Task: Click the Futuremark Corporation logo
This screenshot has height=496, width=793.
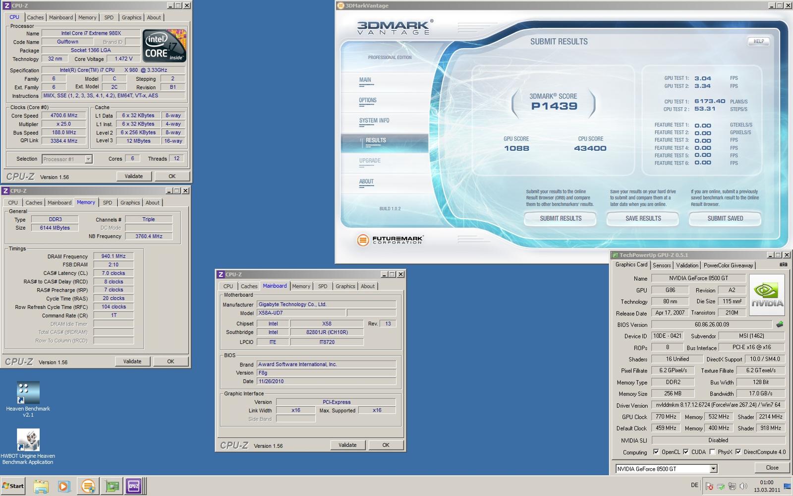Action: pos(390,240)
